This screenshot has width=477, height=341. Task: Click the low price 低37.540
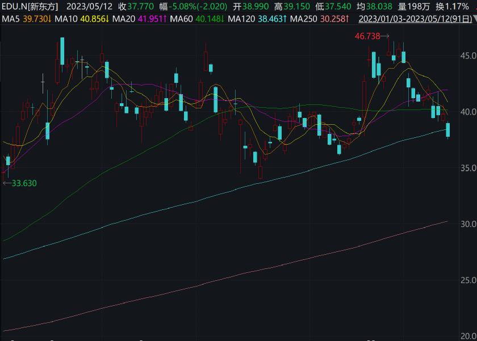[333, 6]
